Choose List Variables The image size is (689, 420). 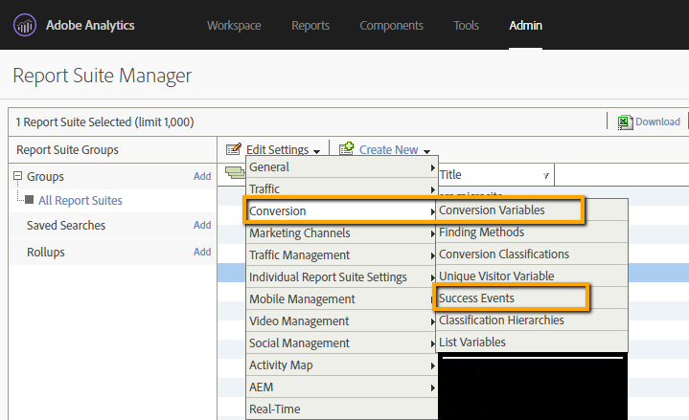(x=532, y=342)
